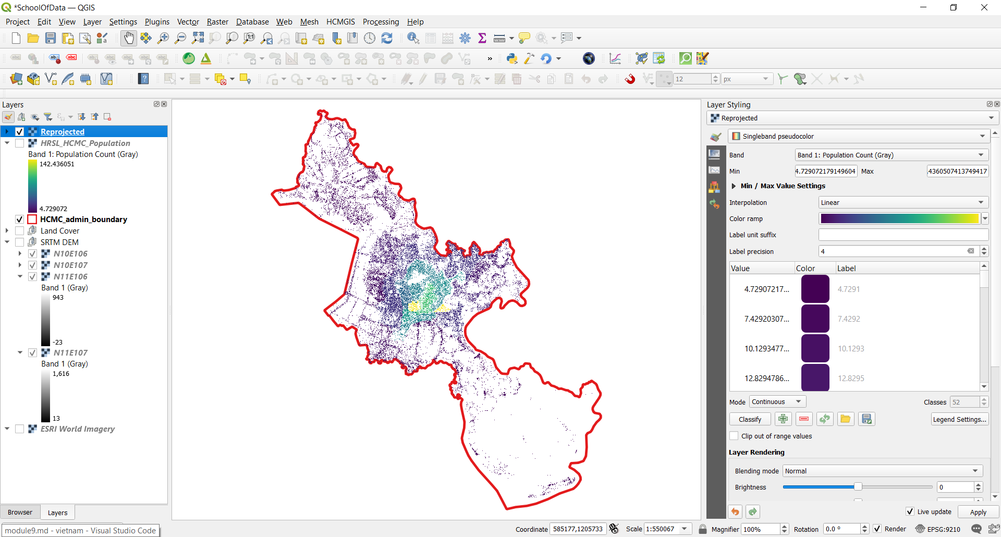Open the Interpolation Linear dropdown
Image resolution: width=1001 pixels, height=537 pixels.
[903, 202]
